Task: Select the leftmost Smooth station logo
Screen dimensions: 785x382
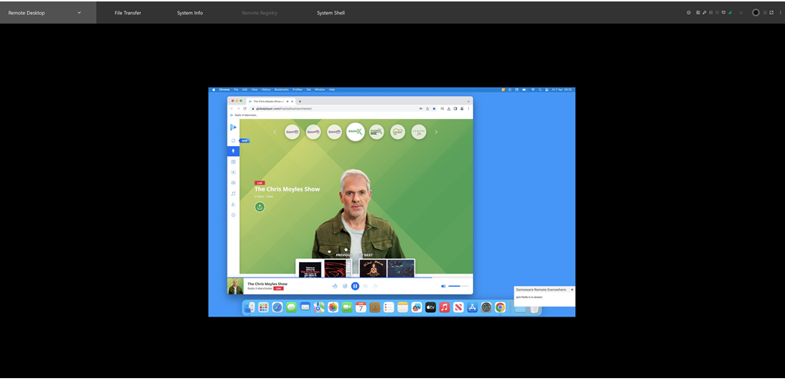Action: [292, 131]
